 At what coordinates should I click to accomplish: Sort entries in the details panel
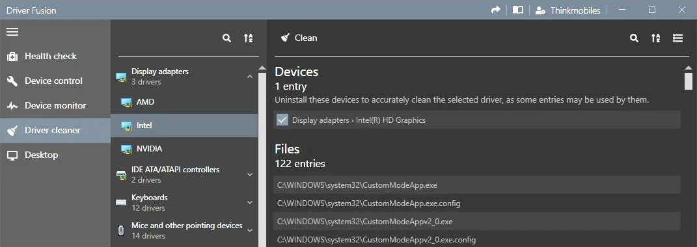coord(655,38)
